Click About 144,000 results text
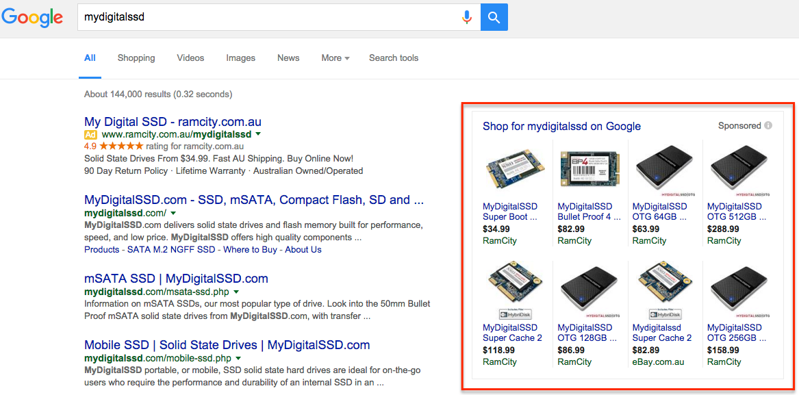This screenshot has height=395, width=799. [158, 94]
